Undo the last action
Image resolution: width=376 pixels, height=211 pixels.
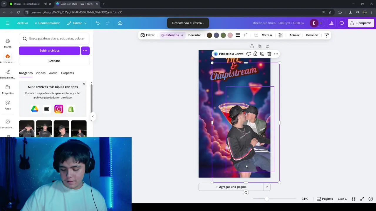click(98, 23)
